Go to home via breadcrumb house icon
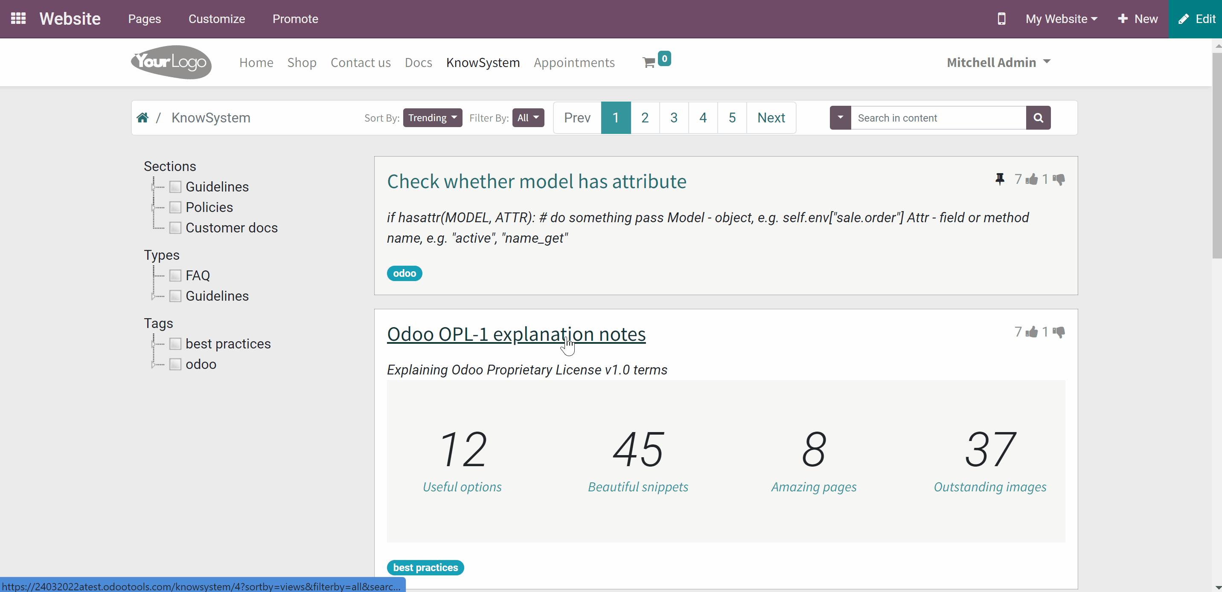 click(x=143, y=118)
